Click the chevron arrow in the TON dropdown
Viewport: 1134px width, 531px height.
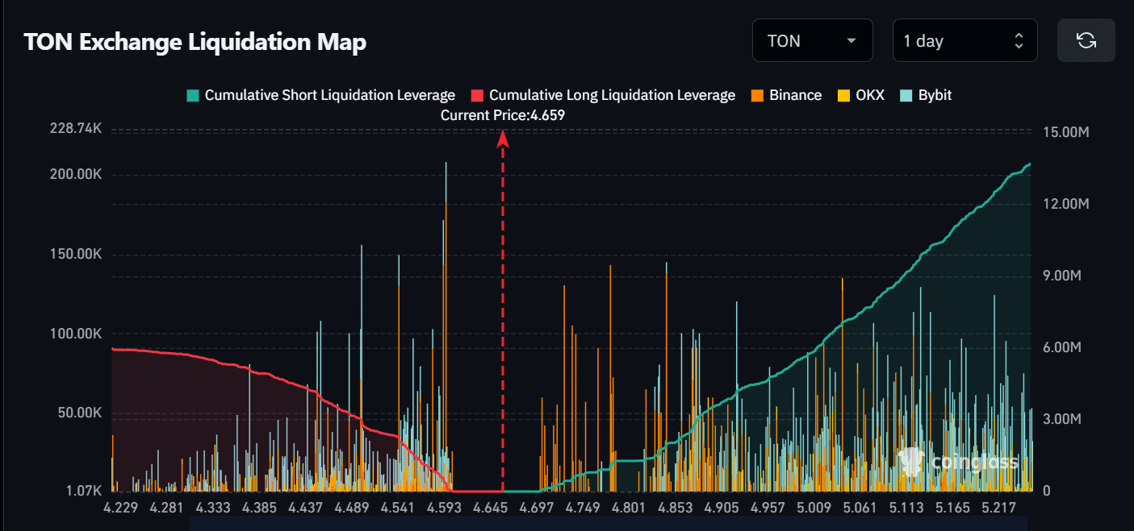(852, 41)
